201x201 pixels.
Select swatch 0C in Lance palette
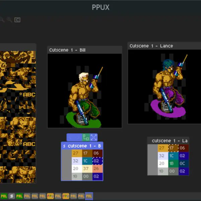[x=184, y=163]
